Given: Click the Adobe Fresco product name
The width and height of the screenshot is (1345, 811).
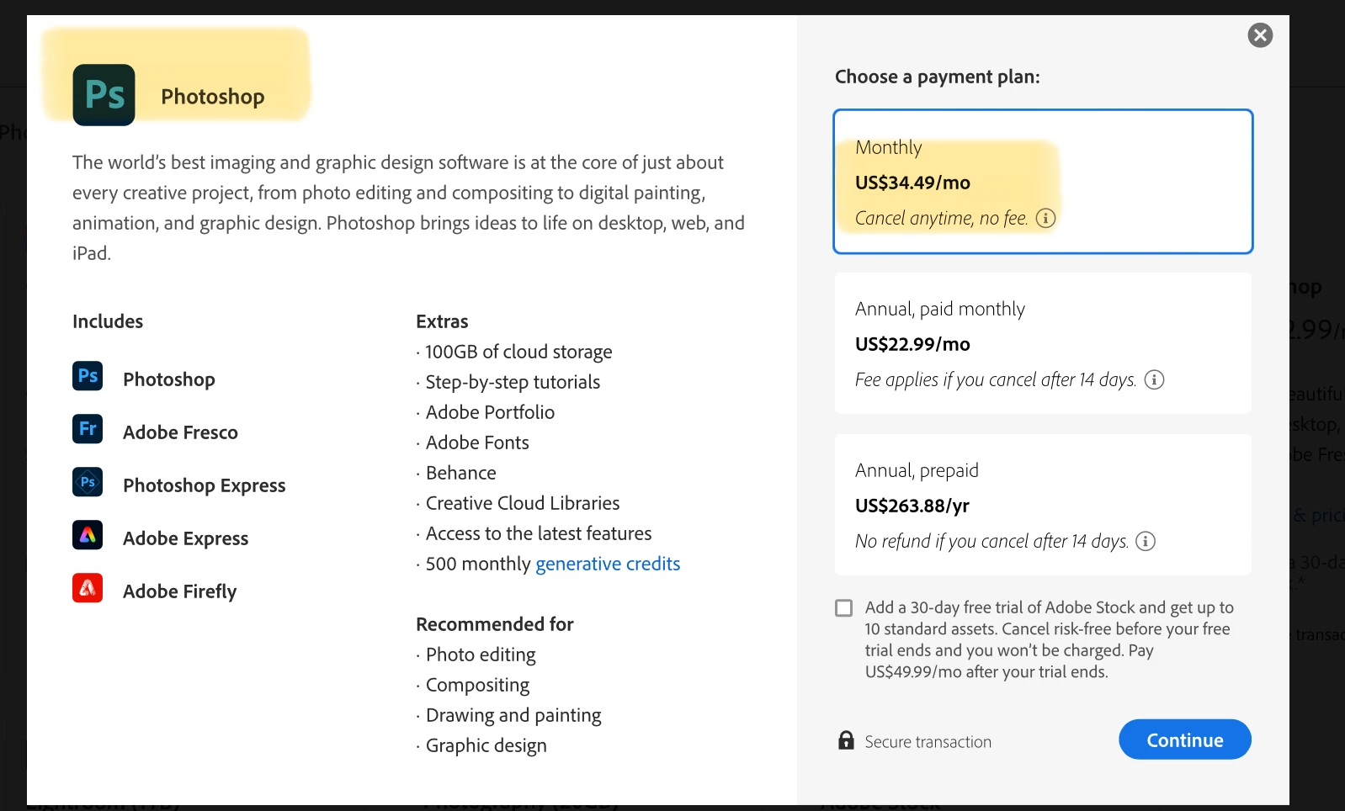Looking at the screenshot, I should pos(180,432).
